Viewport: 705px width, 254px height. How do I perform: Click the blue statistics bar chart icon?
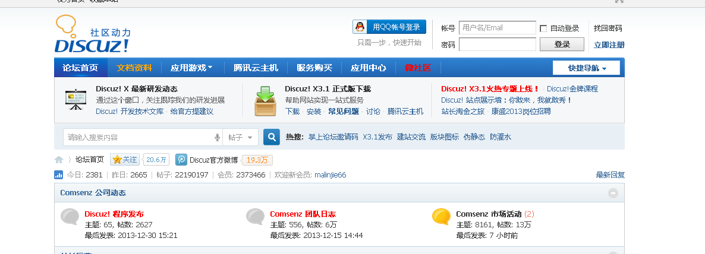58,174
